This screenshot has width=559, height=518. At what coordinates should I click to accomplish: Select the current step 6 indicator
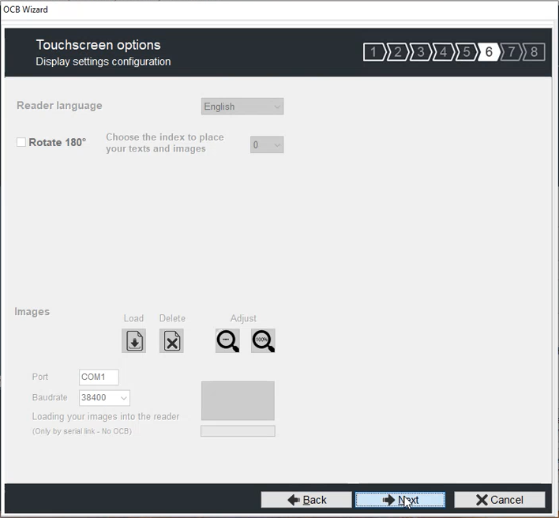coord(489,53)
